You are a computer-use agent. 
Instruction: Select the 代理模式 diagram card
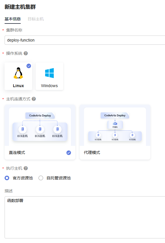coord(115,132)
